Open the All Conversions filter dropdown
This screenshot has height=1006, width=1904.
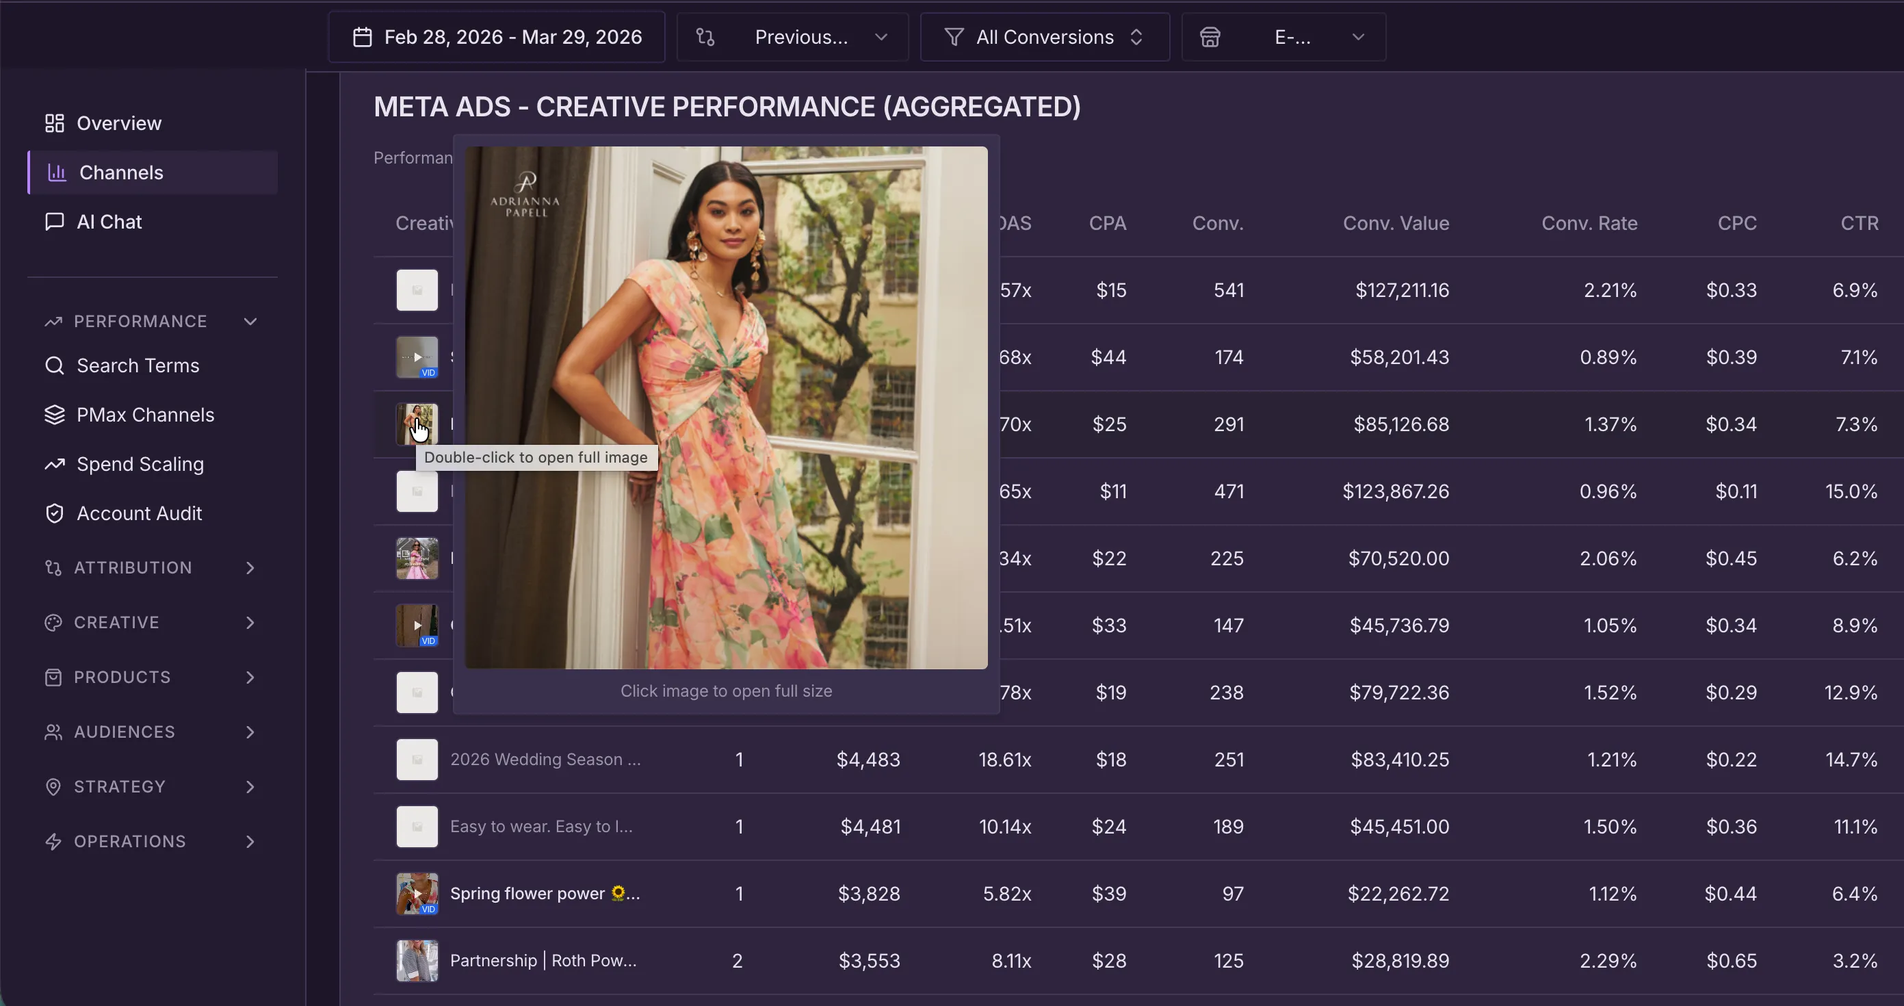(1045, 37)
